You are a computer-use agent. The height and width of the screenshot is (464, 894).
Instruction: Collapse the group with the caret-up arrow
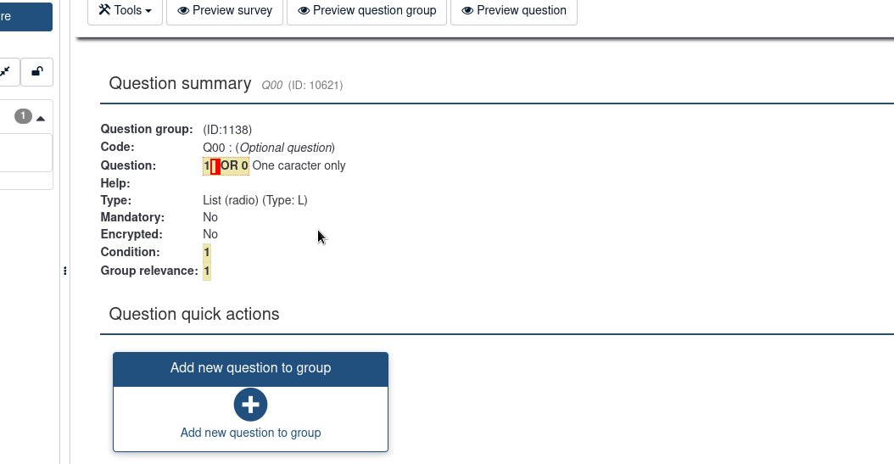[x=41, y=117]
